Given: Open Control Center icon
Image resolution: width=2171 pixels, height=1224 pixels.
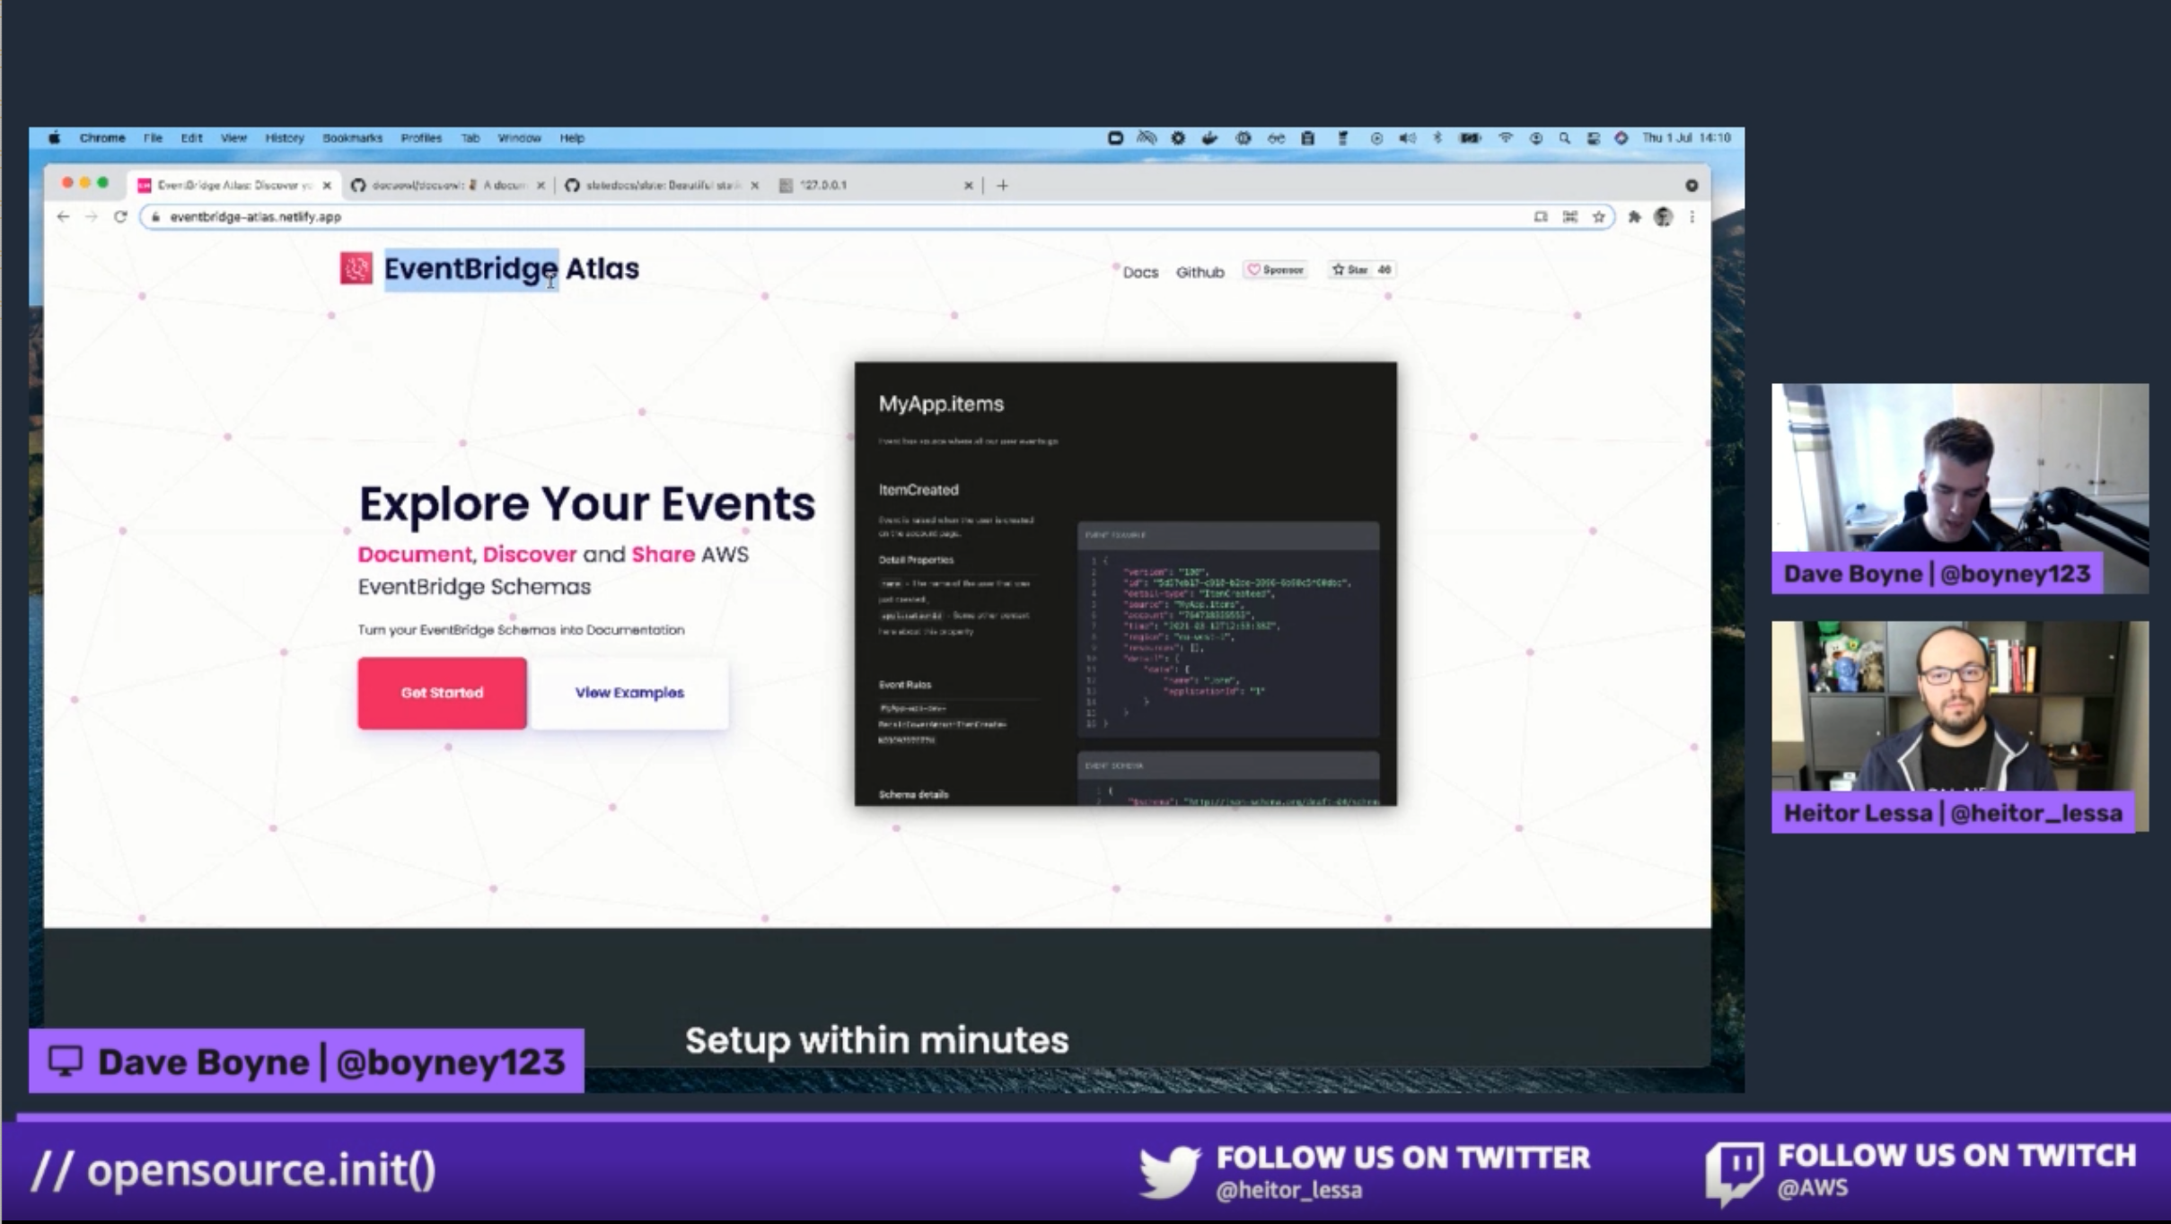Looking at the screenshot, I should (x=1594, y=138).
